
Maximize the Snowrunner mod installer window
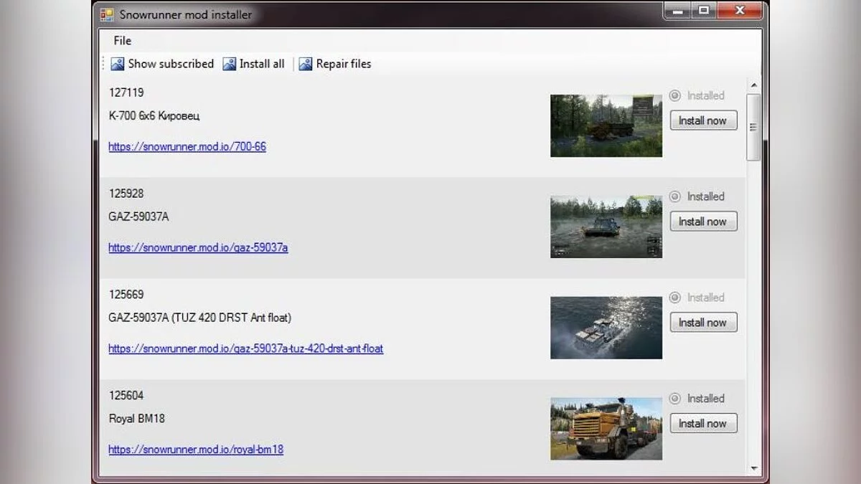pos(704,11)
